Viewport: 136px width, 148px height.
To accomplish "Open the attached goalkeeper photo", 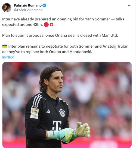I will coord(67,105).
